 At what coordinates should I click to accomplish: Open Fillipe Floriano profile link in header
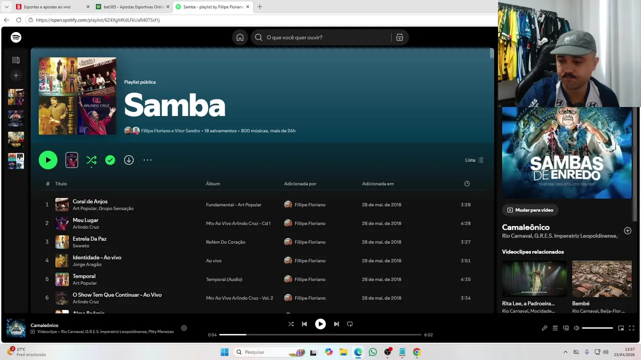click(x=156, y=130)
